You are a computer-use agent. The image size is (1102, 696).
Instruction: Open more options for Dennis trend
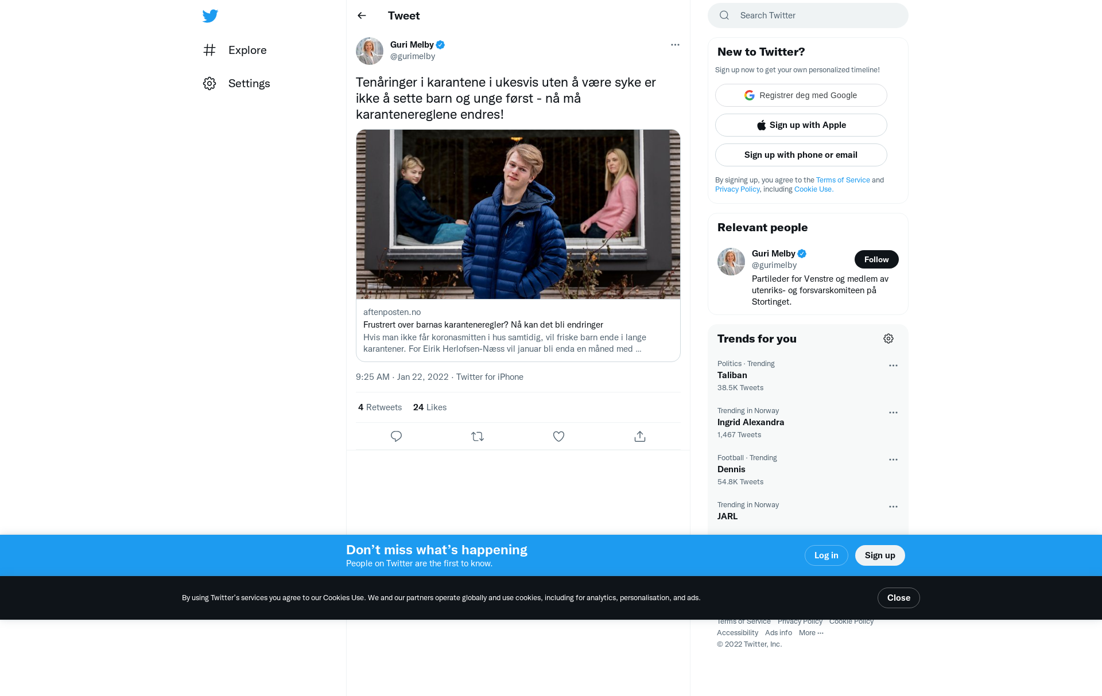(x=893, y=460)
